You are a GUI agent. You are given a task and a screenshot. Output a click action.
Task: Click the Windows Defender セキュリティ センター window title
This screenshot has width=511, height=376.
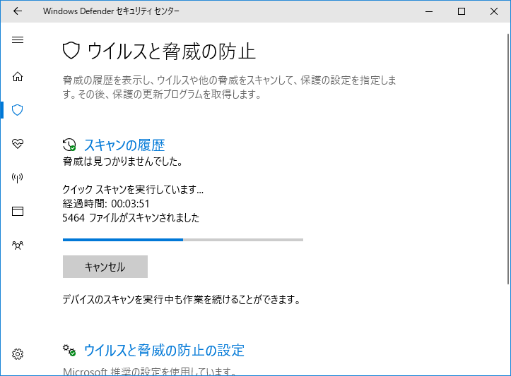[111, 11]
